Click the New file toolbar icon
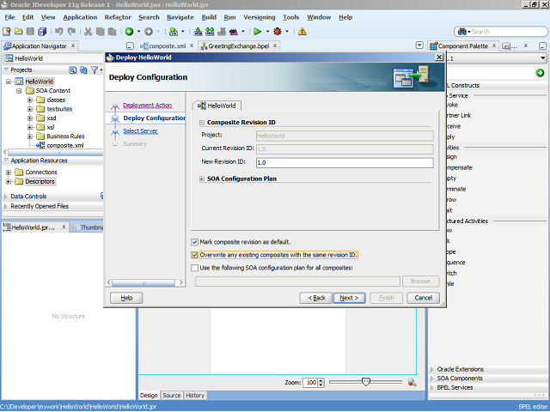 tap(7, 32)
